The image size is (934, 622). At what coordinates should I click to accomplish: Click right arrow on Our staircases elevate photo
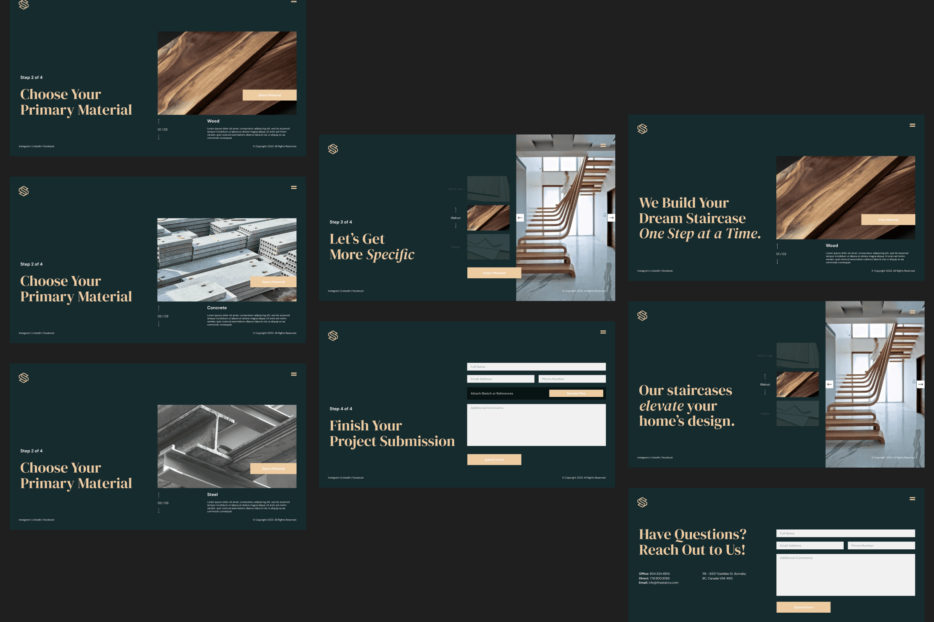[920, 384]
